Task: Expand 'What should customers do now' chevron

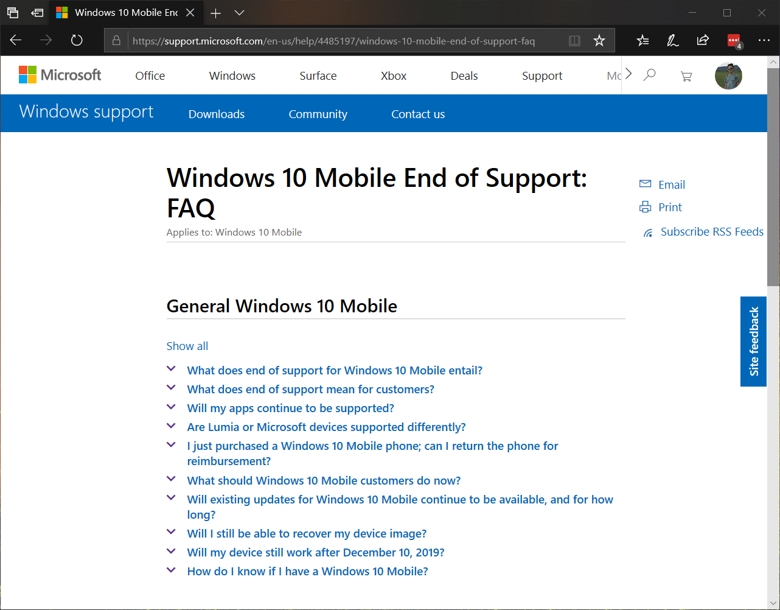Action: click(x=172, y=479)
